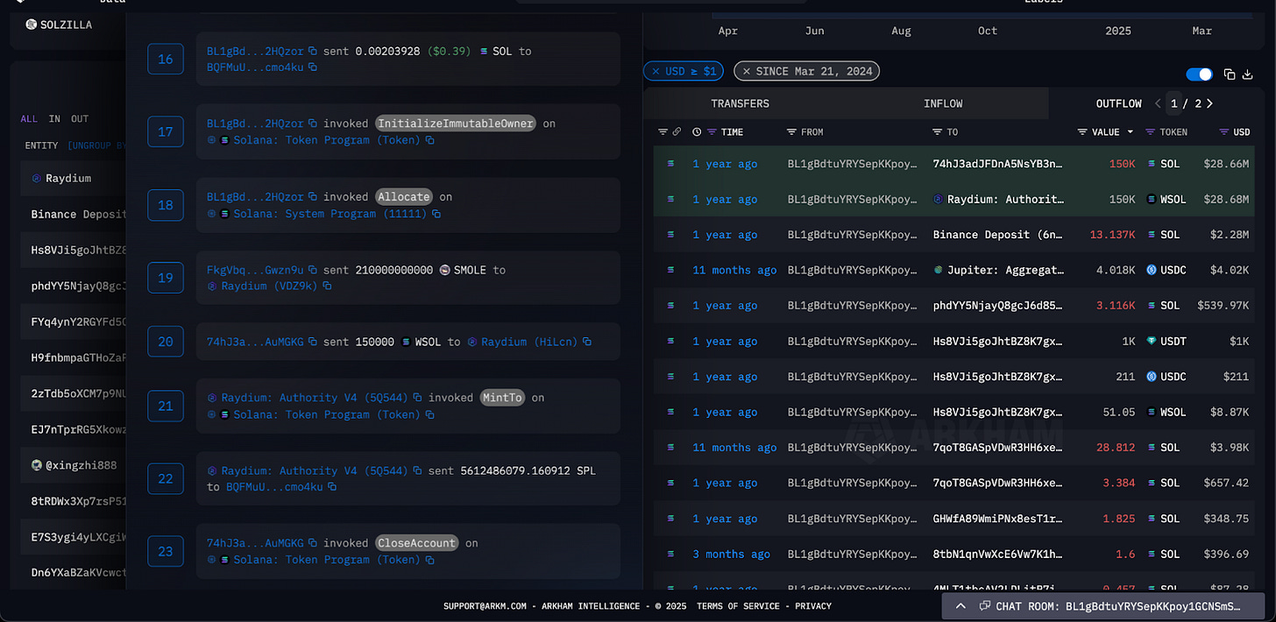Click Solana chain icon on 4.018K USDC row
The image size is (1276, 622).
tap(671, 271)
